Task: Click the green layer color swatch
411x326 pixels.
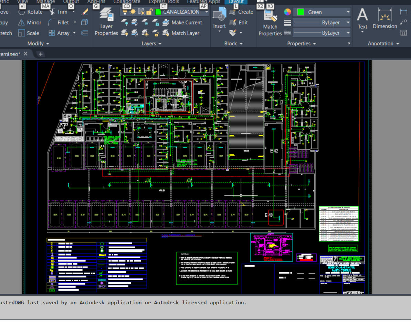Action: 158,12
